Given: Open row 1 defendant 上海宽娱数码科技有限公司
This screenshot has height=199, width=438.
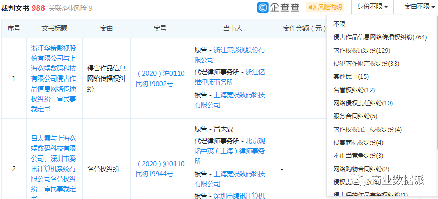Looking at the screenshot, I should click(x=230, y=100).
